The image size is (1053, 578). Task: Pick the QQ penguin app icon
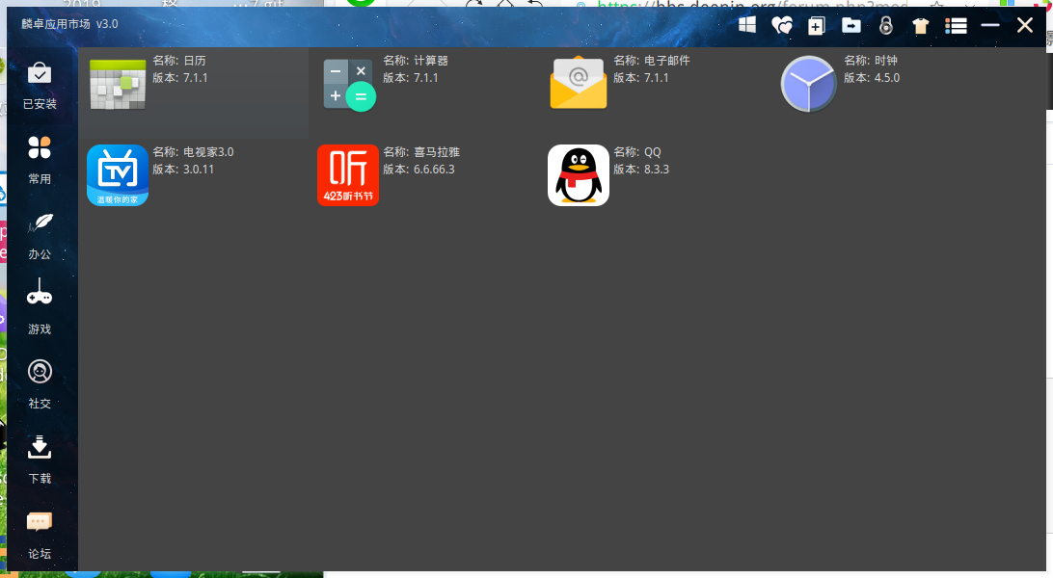(x=579, y=175)
